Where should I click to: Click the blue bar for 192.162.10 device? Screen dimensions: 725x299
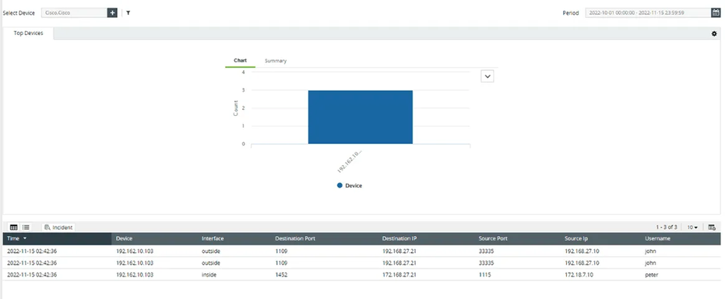[x=361, y=117]
